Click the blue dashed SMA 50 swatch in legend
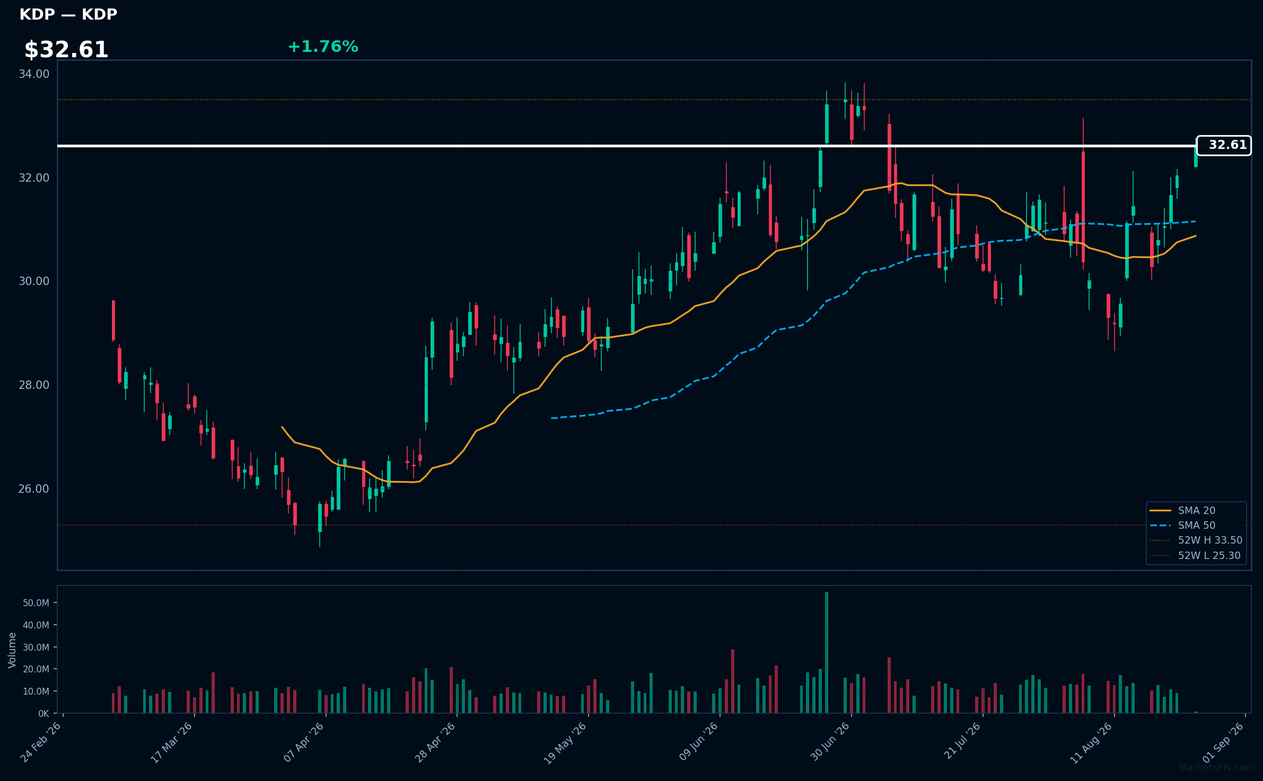Image resolution: width=1263 pixels, height=781 pixels. tap(1160, 525)
